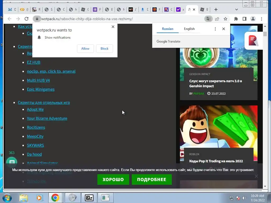
Task: Allow notifications from wotpack.ru
Action: (85, 49)
